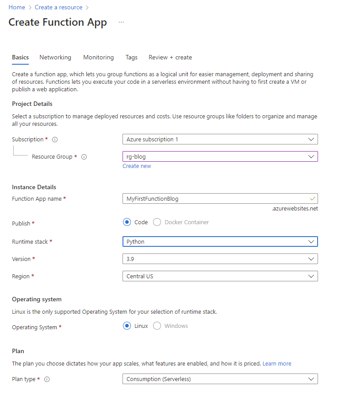Click the info icon next to Plan type
This screenshot has width=345, height=397.
47,379
